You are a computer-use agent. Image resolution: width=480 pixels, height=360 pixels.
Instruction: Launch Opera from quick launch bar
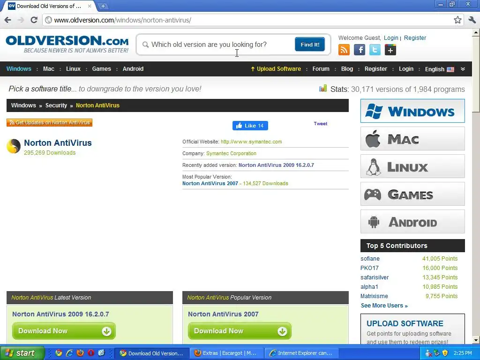click(91, 353)
